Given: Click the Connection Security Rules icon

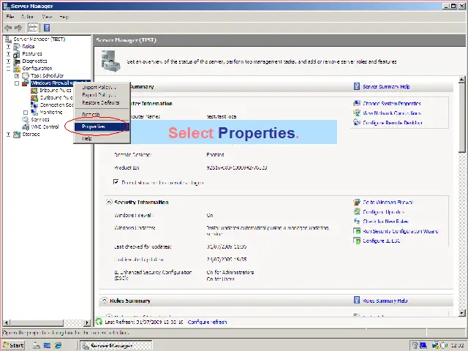Looking at the screenshot, I should click(34, 105).
